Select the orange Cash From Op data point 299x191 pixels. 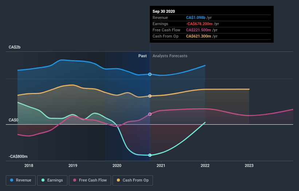[x=150, y=96]
